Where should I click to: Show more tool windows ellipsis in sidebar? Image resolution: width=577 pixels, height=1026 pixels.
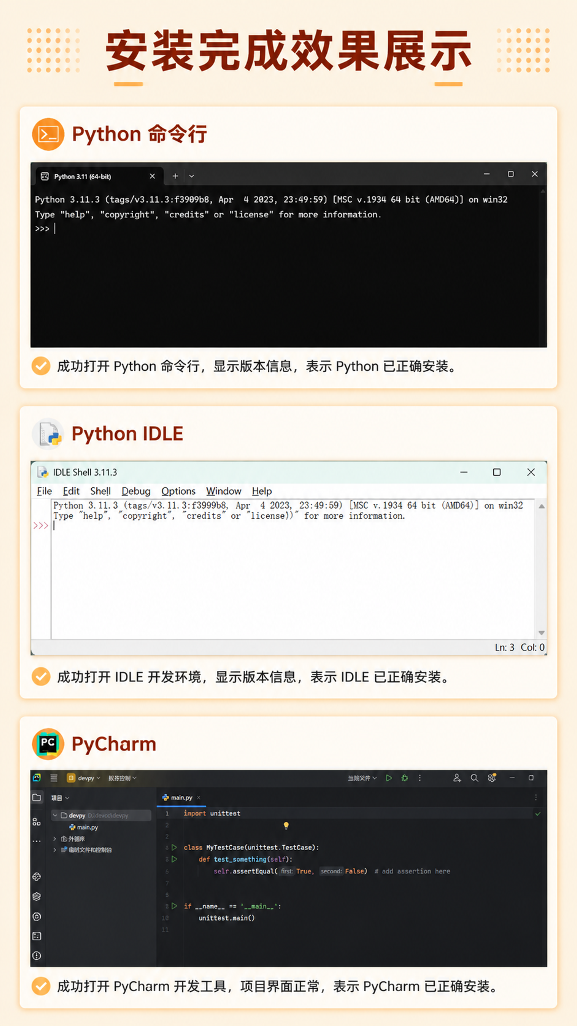pos(37,841)
